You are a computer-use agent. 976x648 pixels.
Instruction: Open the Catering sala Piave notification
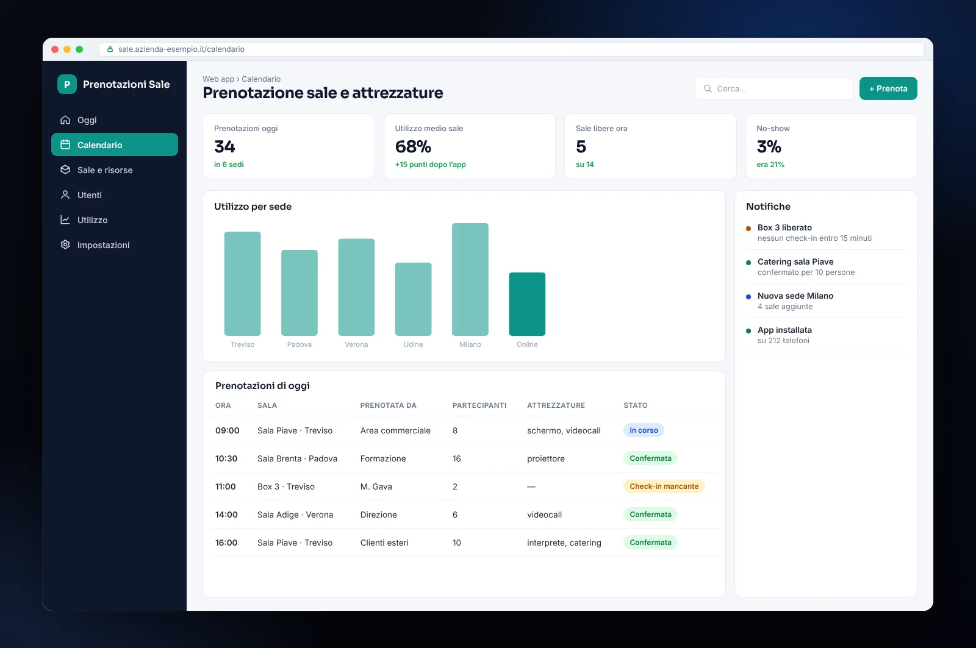tap(826, 267)
